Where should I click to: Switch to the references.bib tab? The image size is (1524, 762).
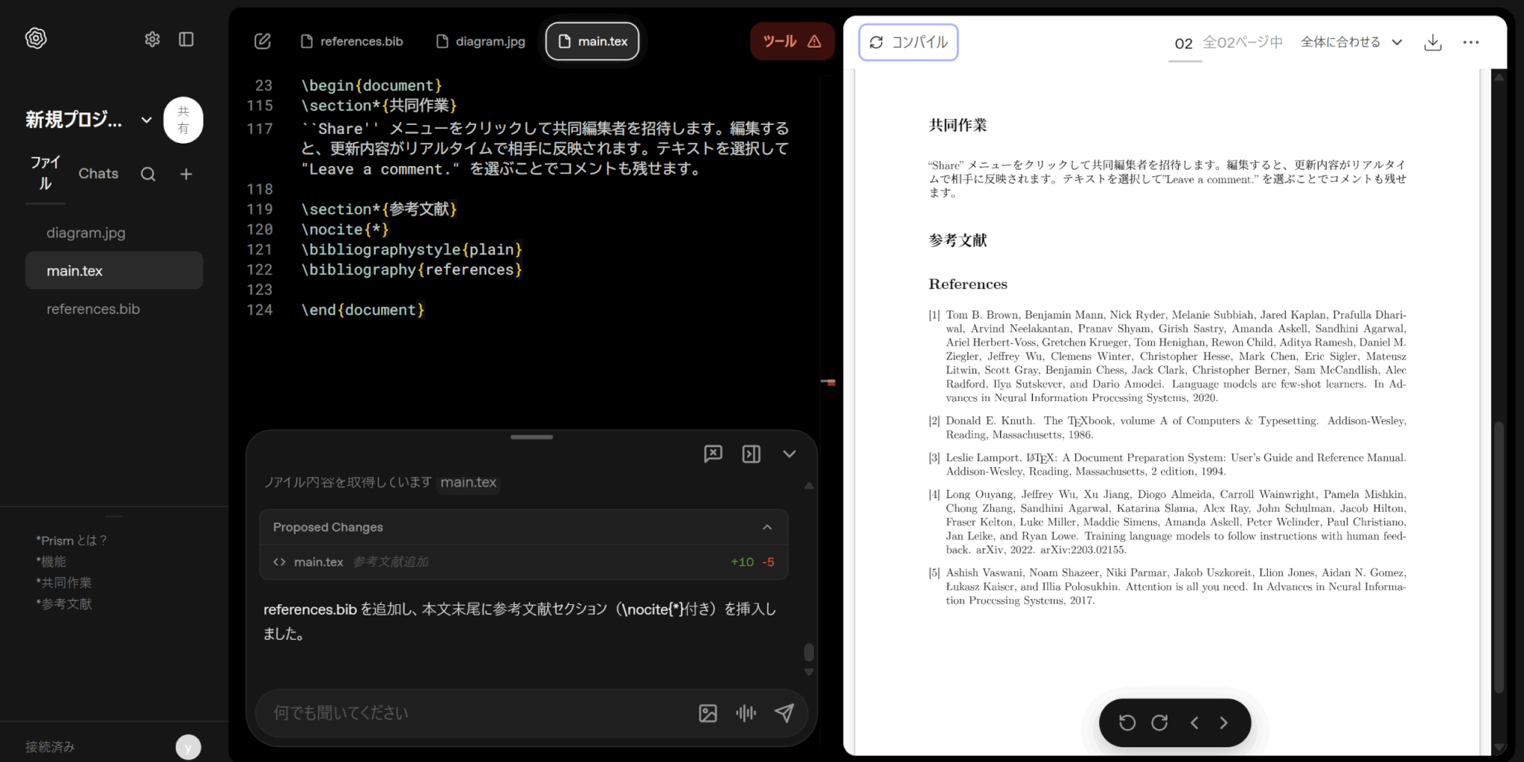point(352,42)
